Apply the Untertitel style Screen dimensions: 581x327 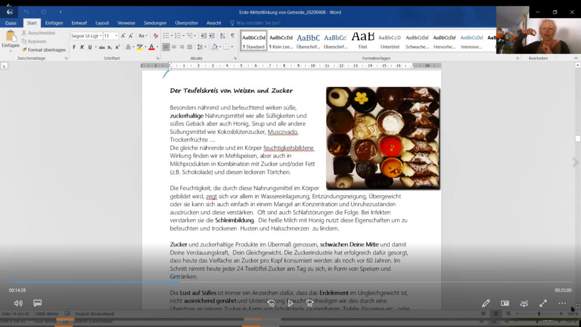(x=390, y=41)
